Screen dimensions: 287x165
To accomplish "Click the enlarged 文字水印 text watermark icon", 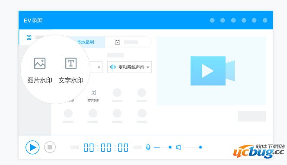I will click(71, 63).
